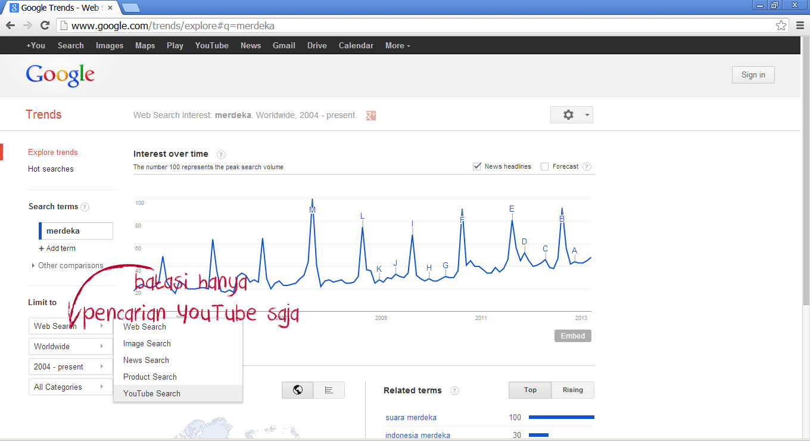Click news headline marker D on chart
Image resolution: width=810 pixels, height=441 pixels.
point(524,241)
